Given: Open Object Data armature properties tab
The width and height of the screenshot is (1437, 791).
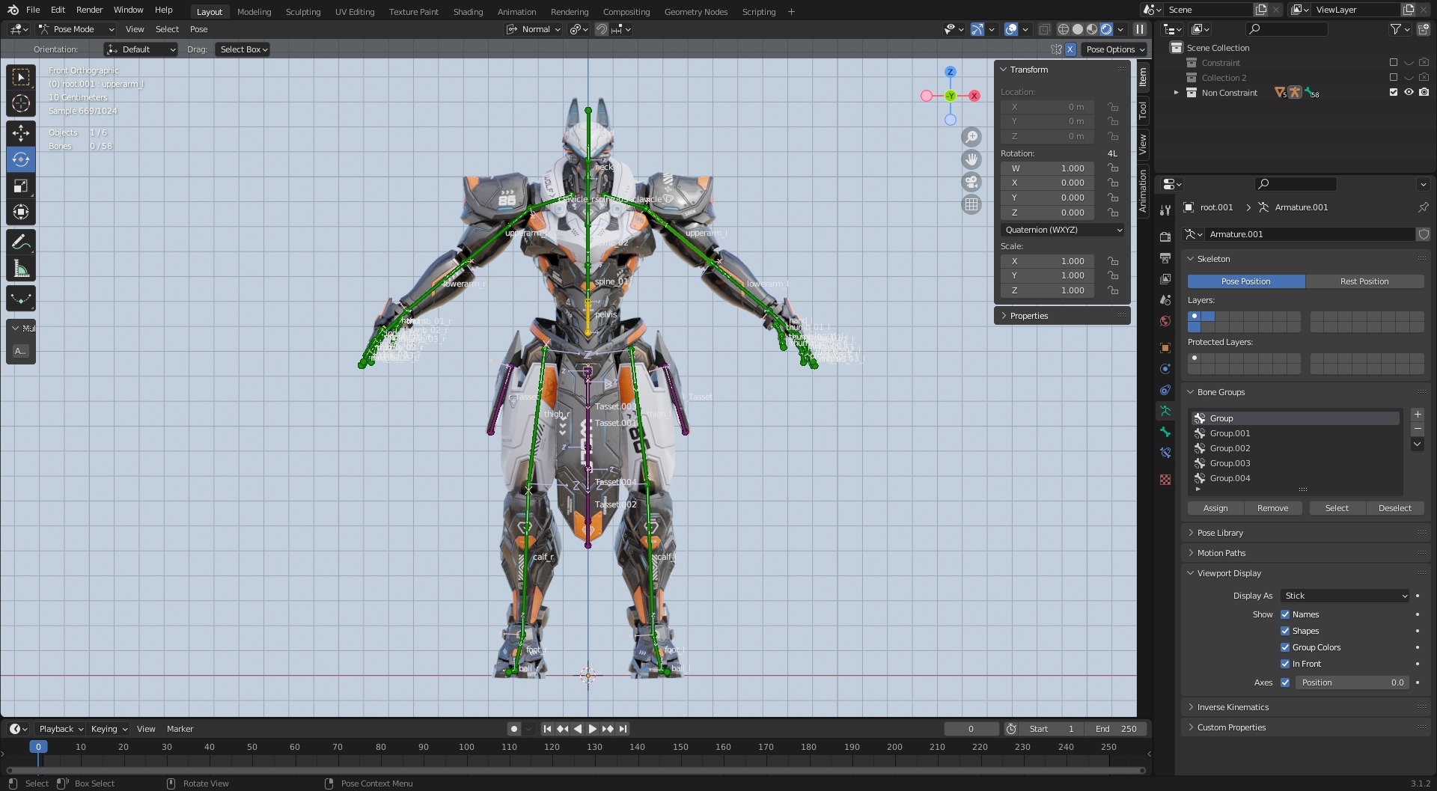Looking at the screenshot, I should click(x=1165, y=411).
